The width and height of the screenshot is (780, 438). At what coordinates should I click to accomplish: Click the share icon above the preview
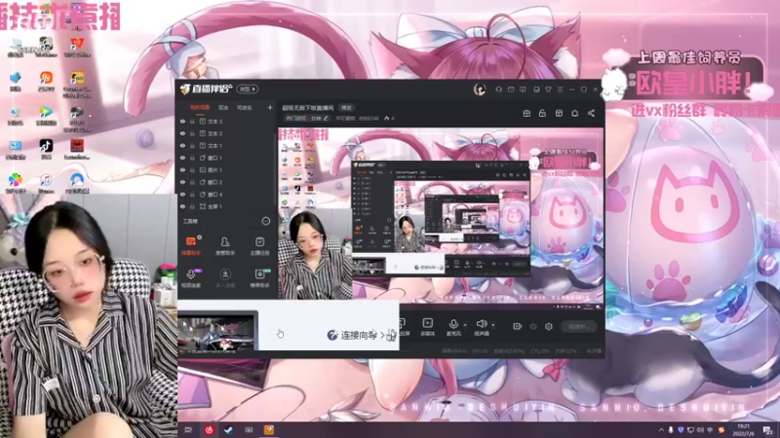(x=591, y=113)
